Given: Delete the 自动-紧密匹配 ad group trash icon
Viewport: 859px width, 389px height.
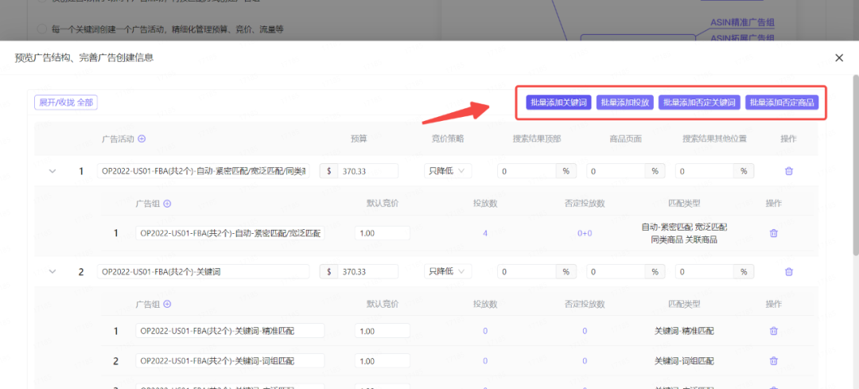Looking at the screenshot, I should pyautogui.click(x=774, y=233).
